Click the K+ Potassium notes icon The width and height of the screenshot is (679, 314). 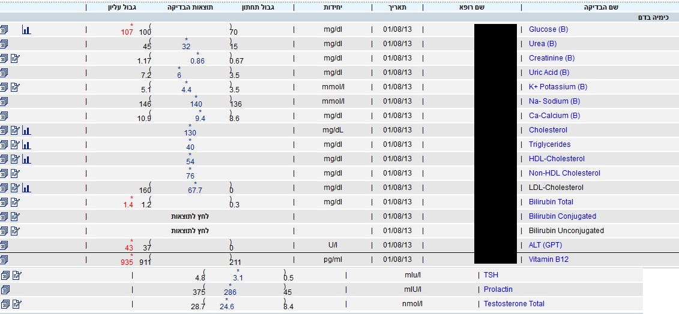point(15,87)
